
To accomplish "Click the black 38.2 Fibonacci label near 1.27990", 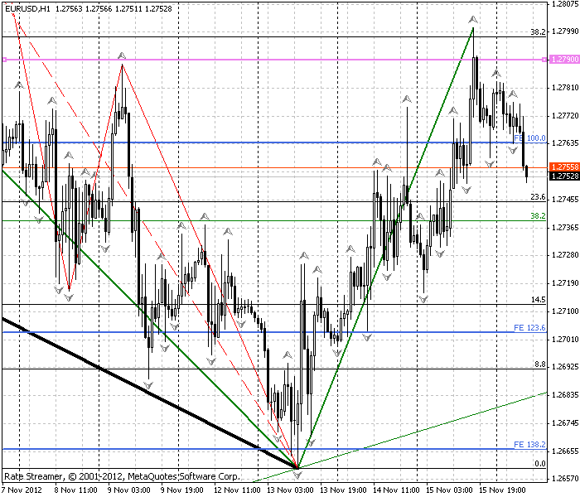I will coord(538,31).
